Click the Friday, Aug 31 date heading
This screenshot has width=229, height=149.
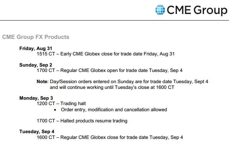[x=36, y=48]
